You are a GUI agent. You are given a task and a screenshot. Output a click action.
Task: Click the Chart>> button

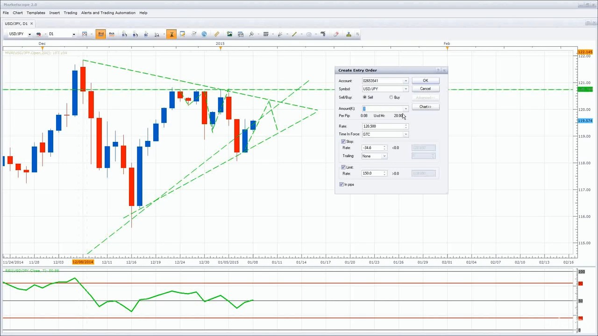[425, 107]
